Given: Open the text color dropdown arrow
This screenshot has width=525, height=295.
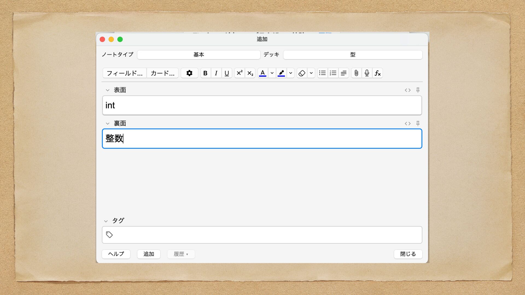Looking at the screenshot, I should [x=272, y=73].
